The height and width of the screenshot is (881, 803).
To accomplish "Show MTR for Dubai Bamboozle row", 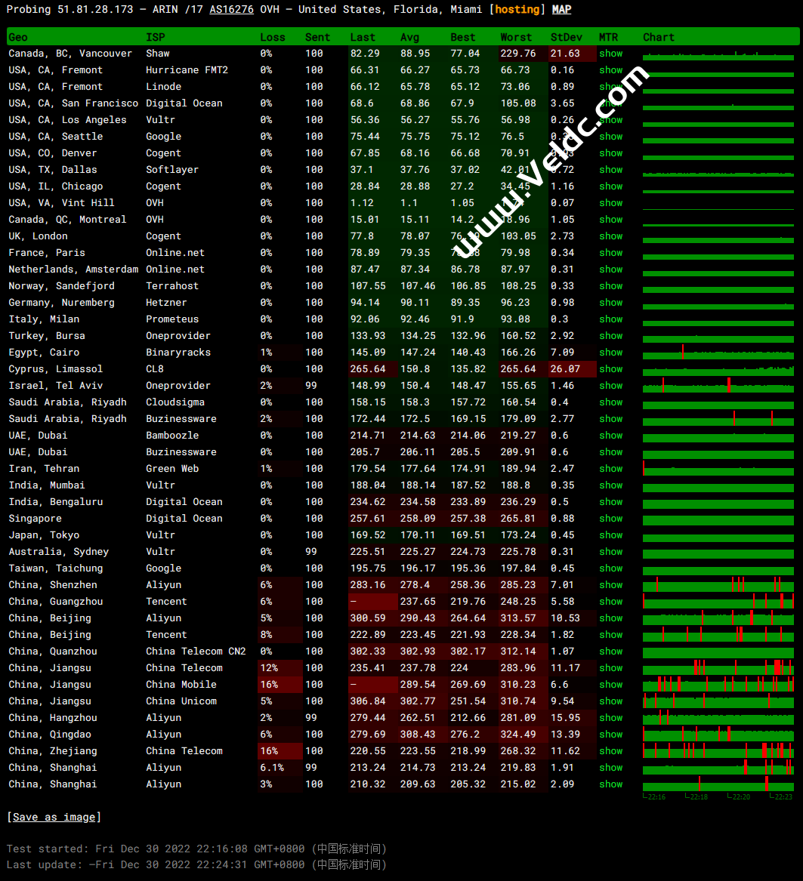I will pyautogui.click(x=610, y=436).
